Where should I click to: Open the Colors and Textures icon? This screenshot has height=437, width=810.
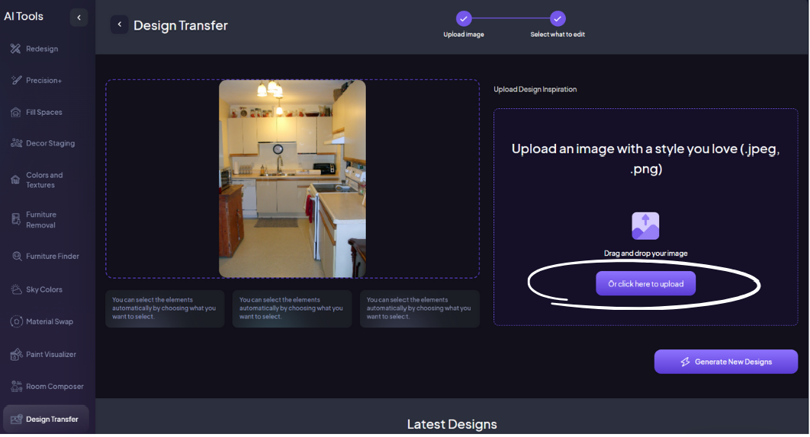(15, 180)
